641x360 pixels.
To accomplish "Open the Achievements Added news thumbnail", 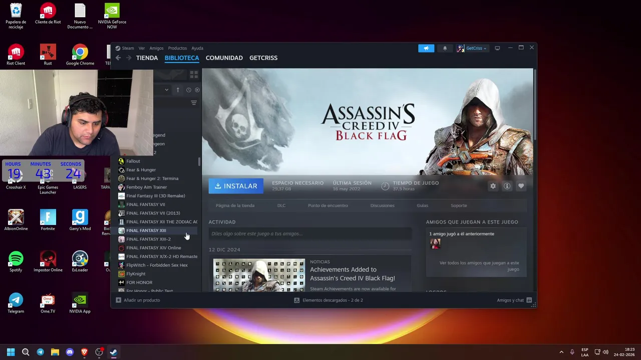I will pos(259,275).
